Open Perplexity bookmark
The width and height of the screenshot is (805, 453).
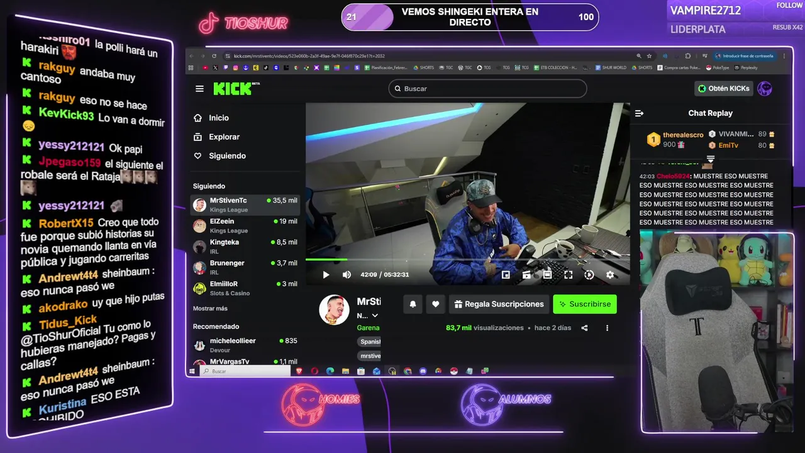pos(746,67)
